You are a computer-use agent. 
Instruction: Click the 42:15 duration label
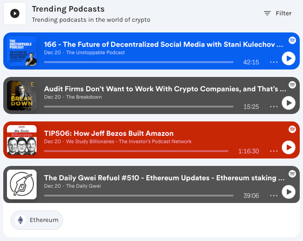tap(251, 62)
